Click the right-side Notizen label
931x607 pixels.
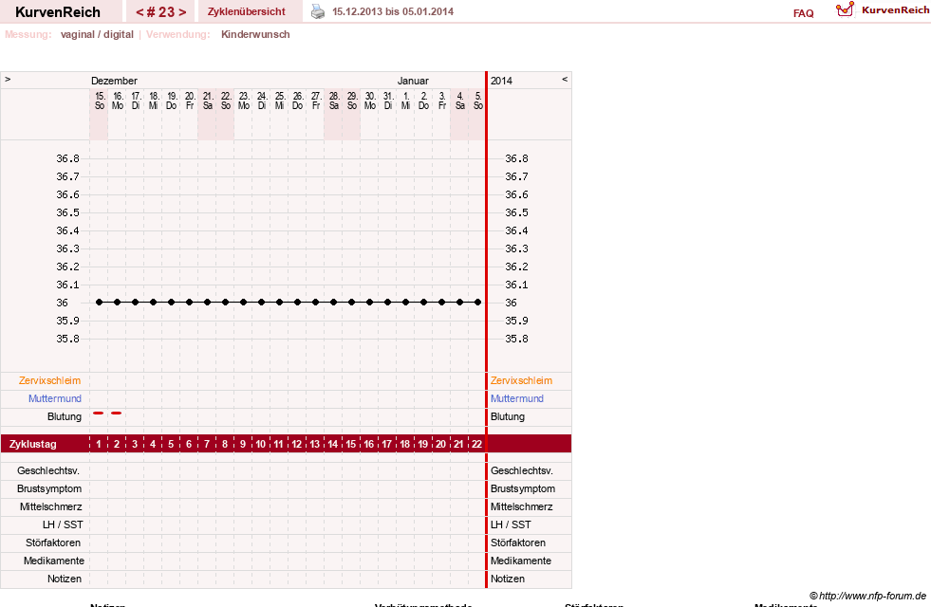click(508, 579)
